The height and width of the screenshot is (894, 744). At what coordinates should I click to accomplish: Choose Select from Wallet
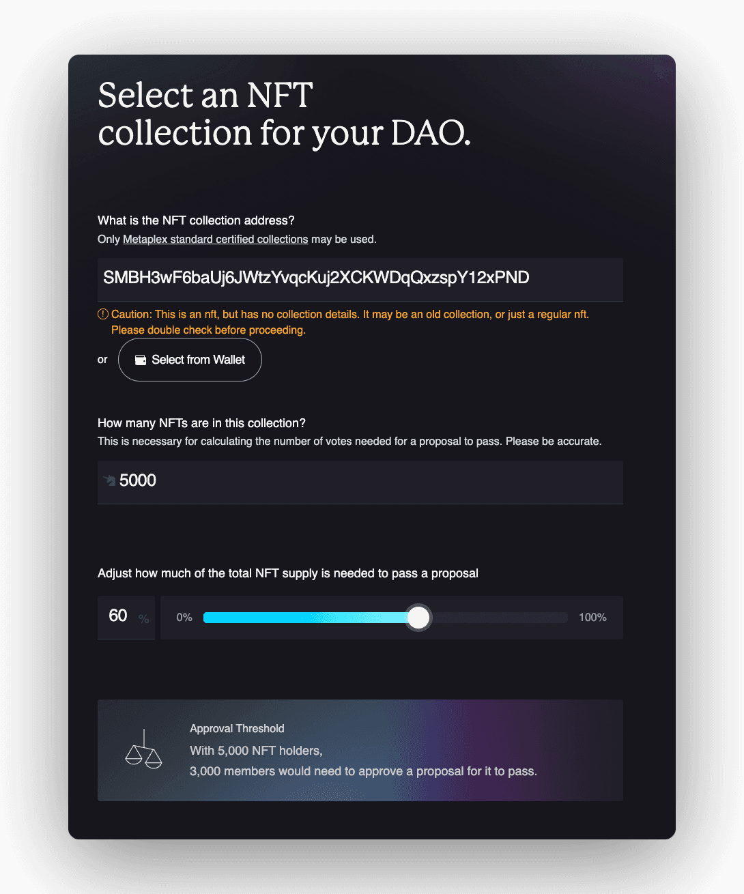pyautogui.click(x=190, y=360)
